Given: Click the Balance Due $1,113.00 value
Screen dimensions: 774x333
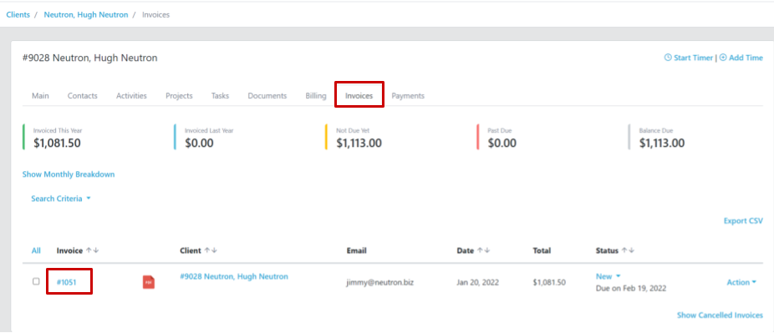Looking at the screenshot, I should point(662,144).
